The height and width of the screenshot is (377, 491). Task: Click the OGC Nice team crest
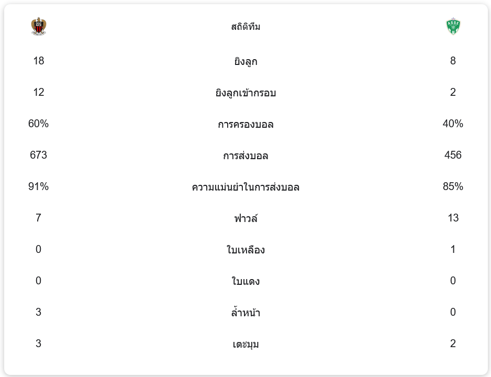(x=39, y=26)
